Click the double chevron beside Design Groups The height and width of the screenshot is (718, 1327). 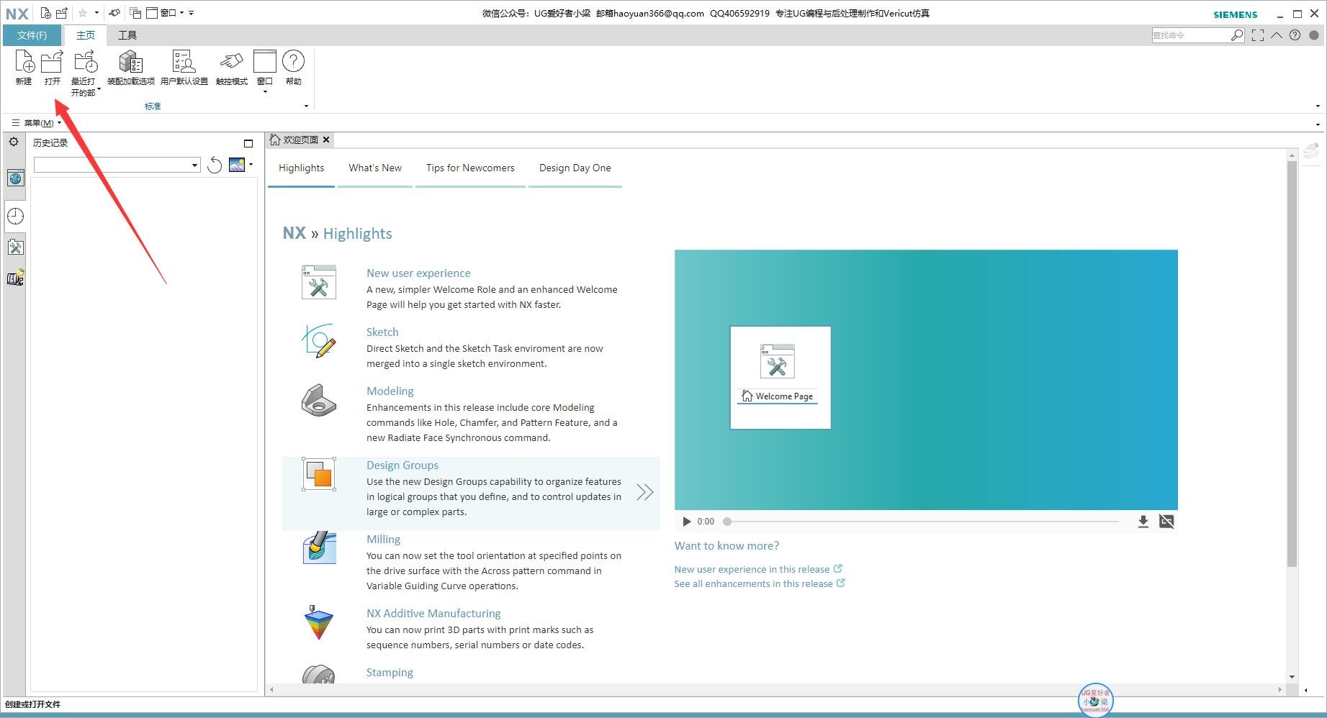tap(644, 492)
